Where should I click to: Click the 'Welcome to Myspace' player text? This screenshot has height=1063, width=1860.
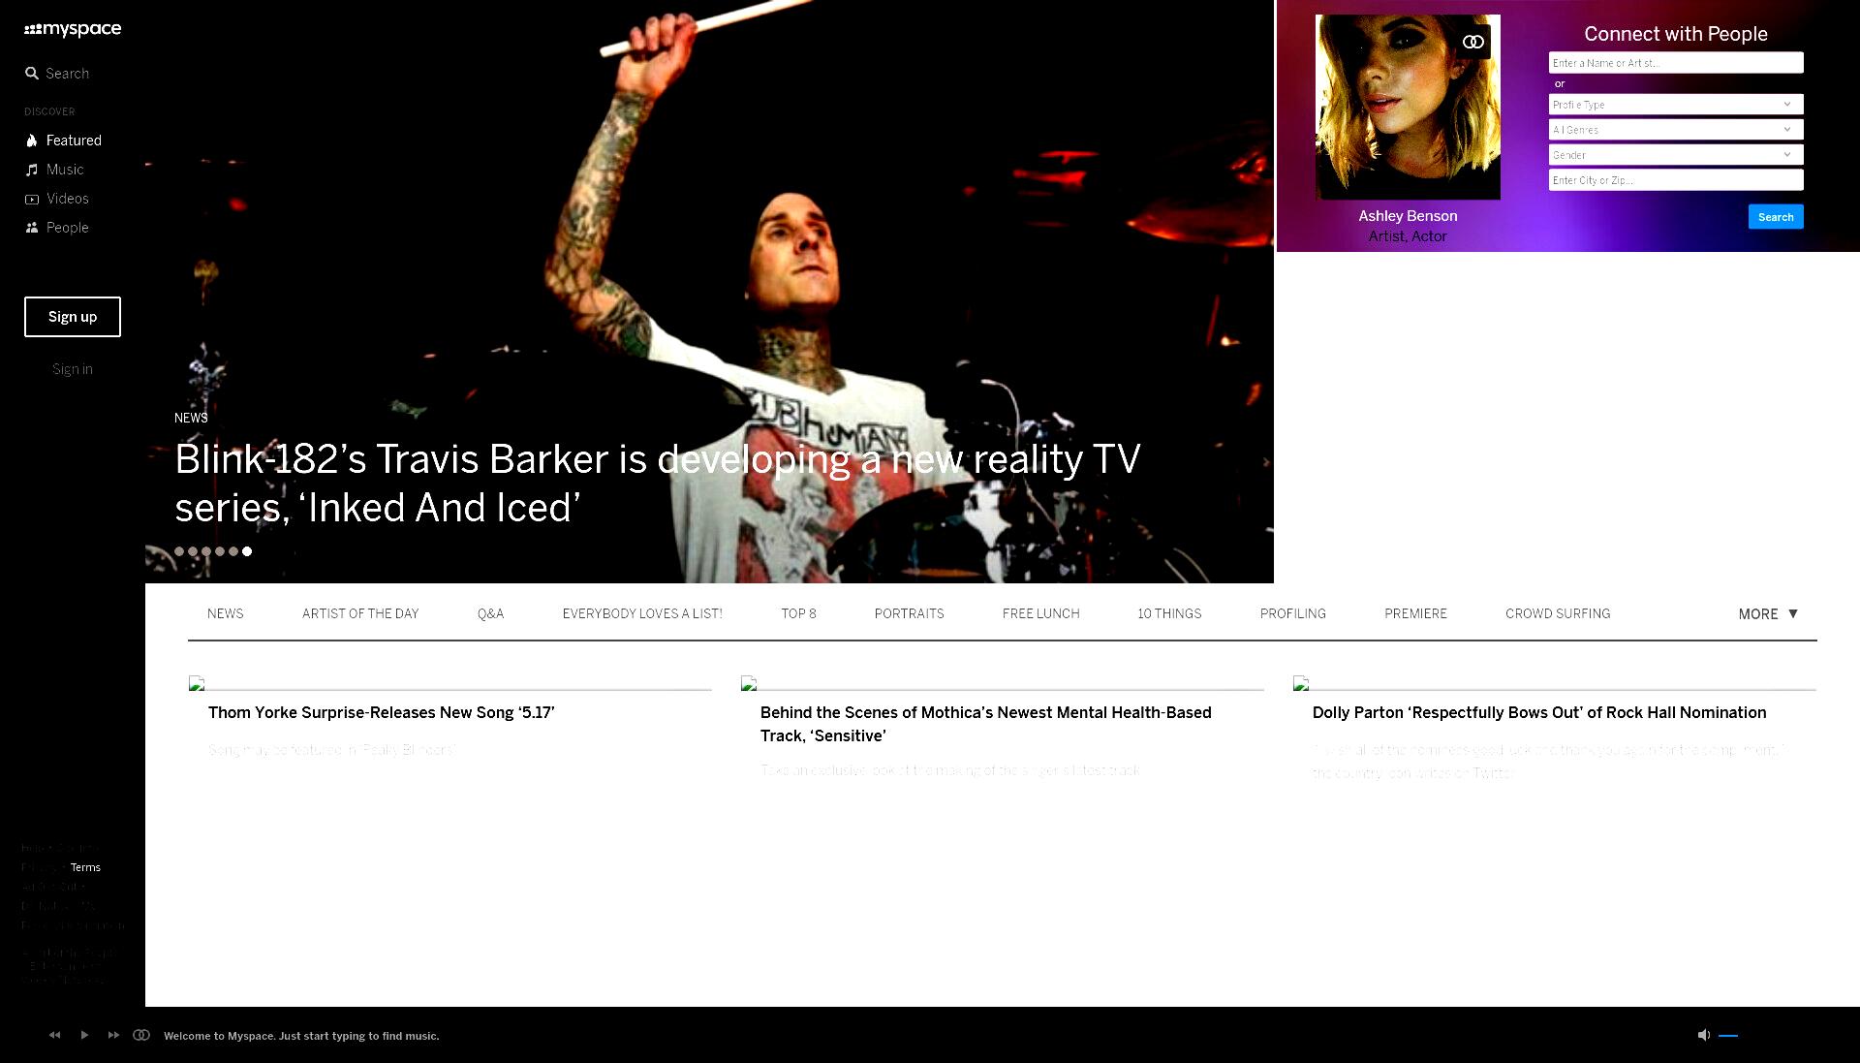pyautogui.click(x=301, y=1036)
